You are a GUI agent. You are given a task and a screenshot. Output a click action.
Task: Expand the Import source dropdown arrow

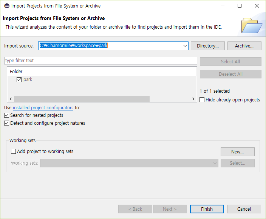click(x=185, y=46)
